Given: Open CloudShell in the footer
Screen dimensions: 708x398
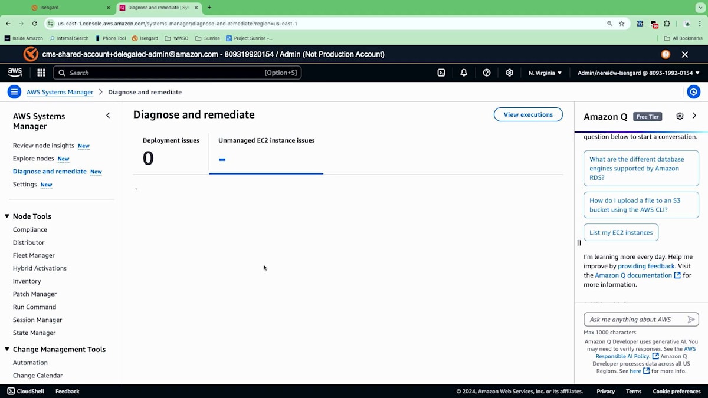Looking at the screenshot, I should click(x=26, y=391).
